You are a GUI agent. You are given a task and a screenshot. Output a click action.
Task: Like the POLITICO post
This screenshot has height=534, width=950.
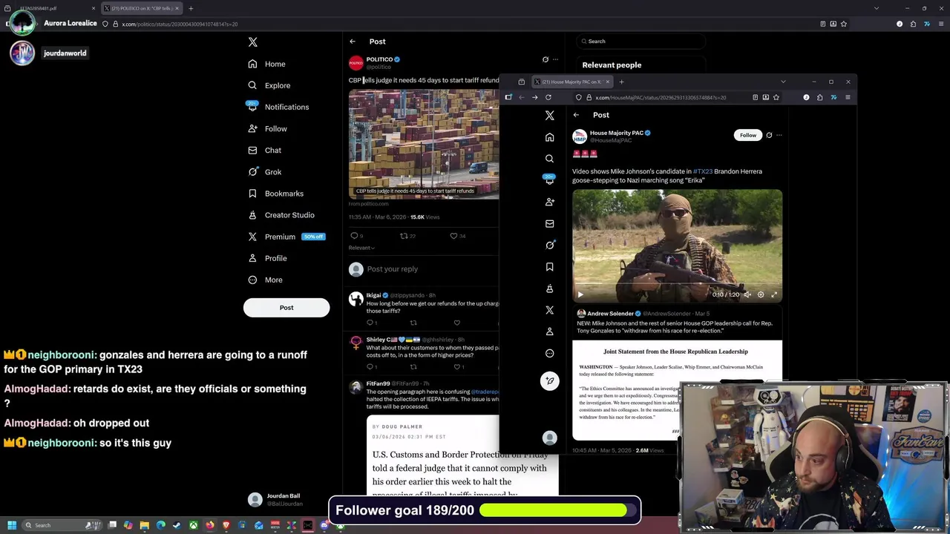(453, 236)
